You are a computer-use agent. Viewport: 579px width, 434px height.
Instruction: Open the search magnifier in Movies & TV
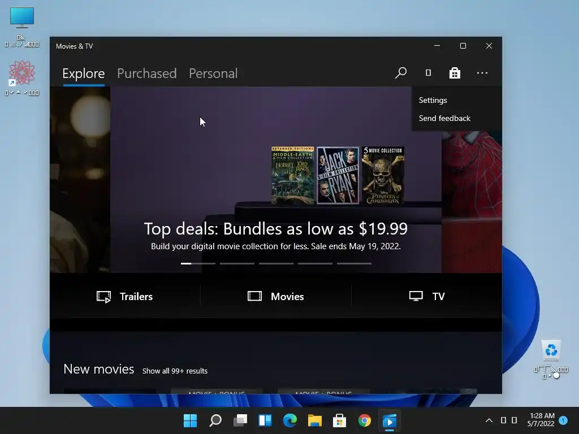coord(401,73)
